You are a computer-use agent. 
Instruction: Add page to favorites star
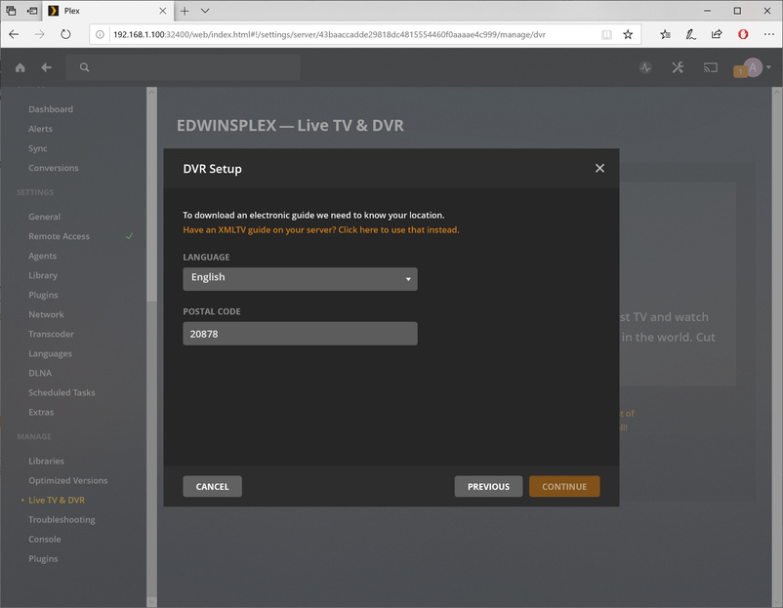click(628, 34)
